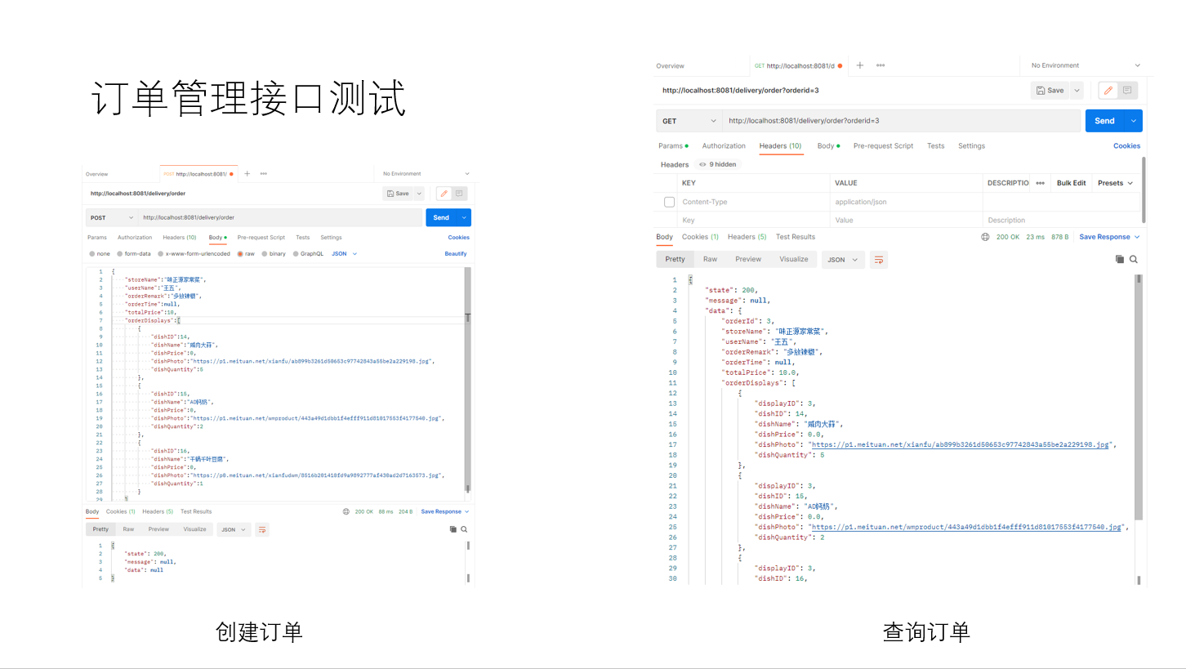Expand Send options arrow in GET window
This screenshot has height=669, width=1186.
pyautogui.click(x=1134, y=121)
